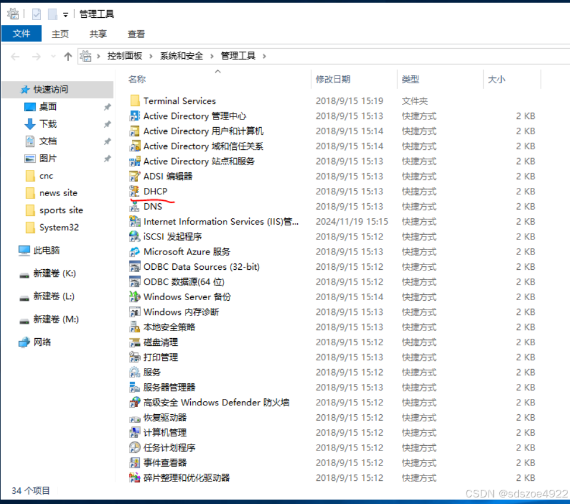This screenshot has width=570, height=504.
Task: Select the 碎片整理和优化驱动器 icon
Action: (x=134, y=478)
